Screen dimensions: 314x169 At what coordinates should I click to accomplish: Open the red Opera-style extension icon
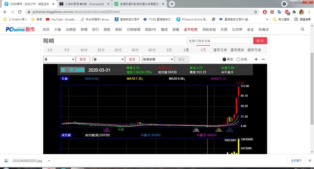click(265, 12)
